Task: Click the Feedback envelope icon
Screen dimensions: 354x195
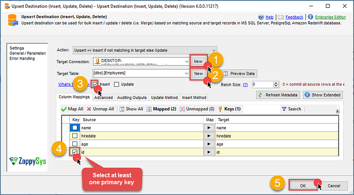Action: click(x=281, y=17)
